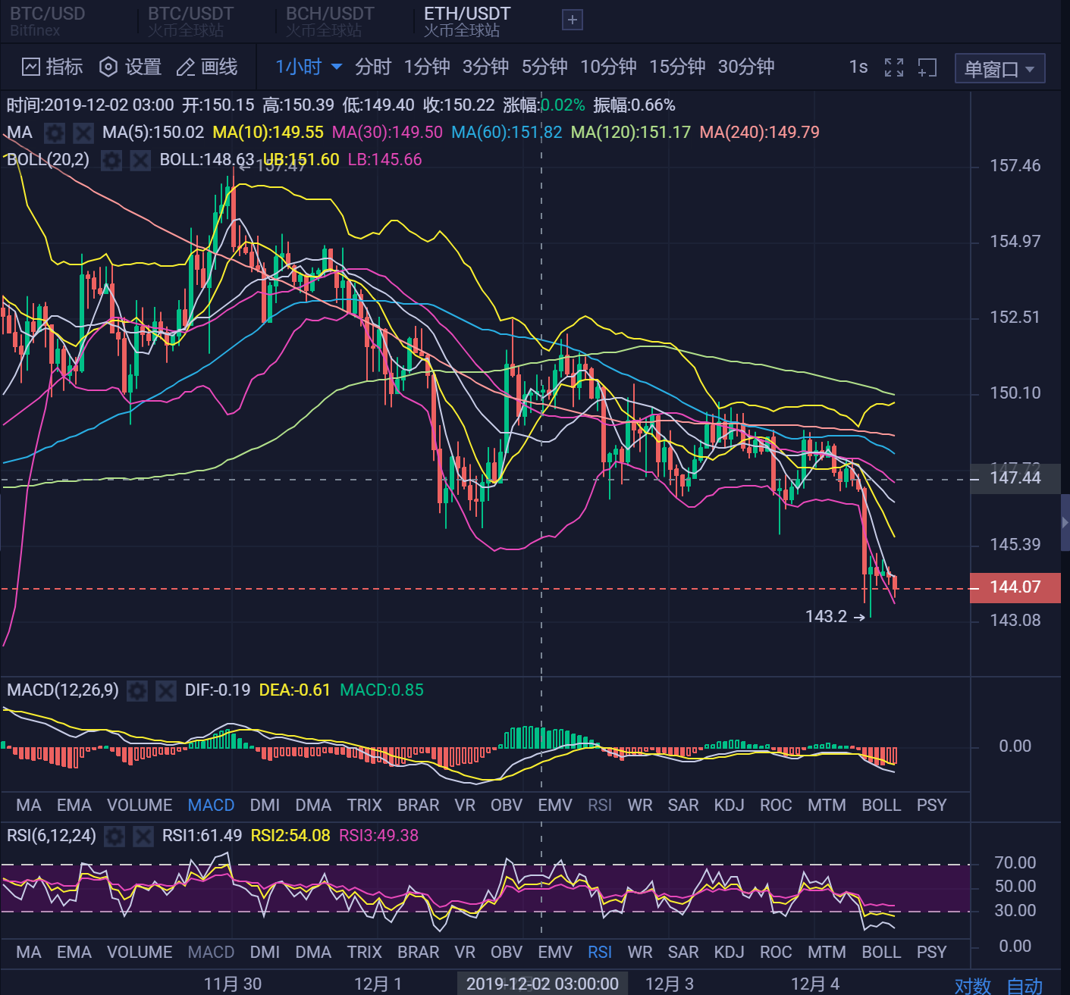Viewport: 1070px width, 995px height.
Task: Select the 10分钟 interval
Action: click(608, 67)
